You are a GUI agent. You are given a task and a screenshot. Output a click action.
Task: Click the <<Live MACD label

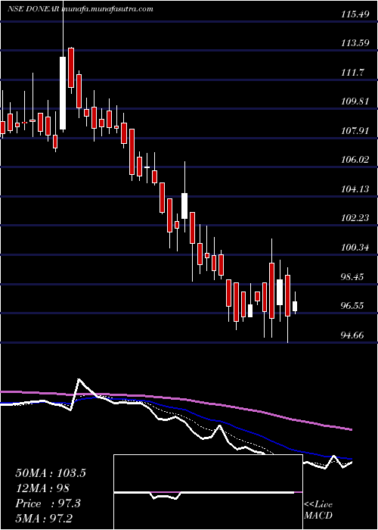(318, 510)
